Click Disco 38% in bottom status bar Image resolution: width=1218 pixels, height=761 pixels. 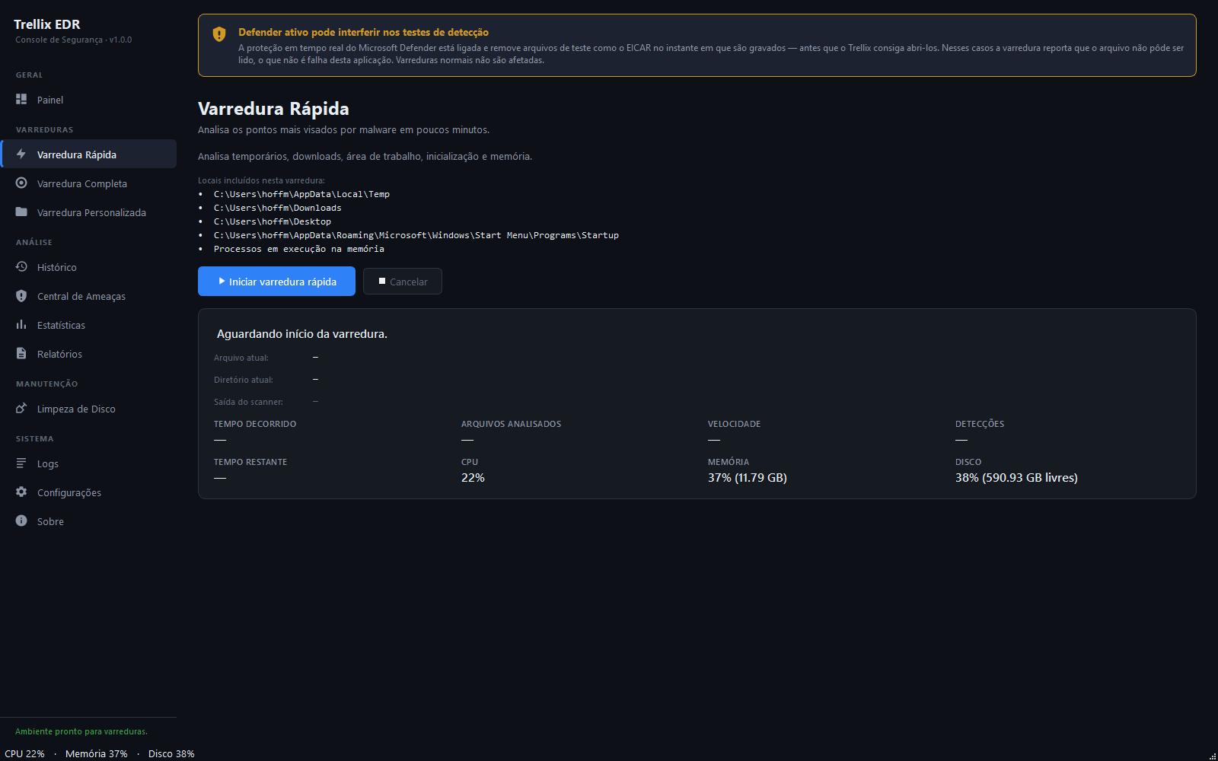[x=171, y=753]
